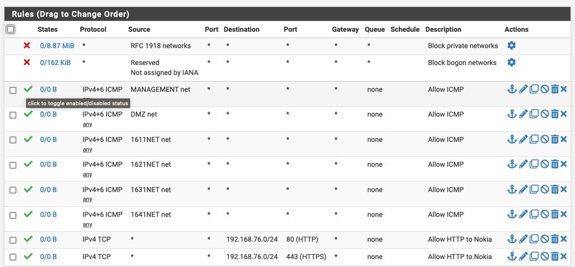575x267 pixels.
Task: Open settings gear for Block private networks
Action: click(x=511, y=46)
